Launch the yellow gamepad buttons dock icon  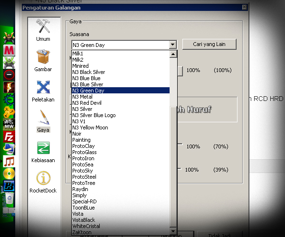click(x=9, y=112)
